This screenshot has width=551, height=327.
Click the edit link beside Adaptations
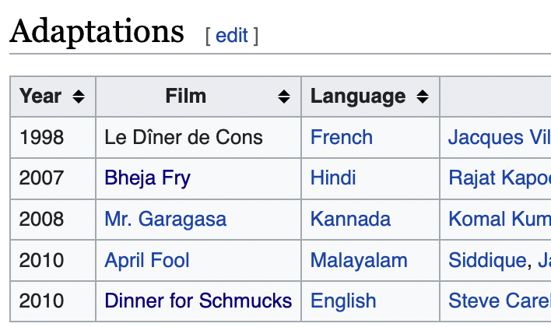coord(231,35)
